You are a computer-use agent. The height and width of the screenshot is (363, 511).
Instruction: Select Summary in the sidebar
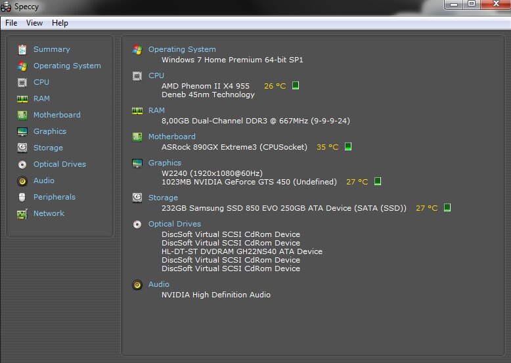52,49
